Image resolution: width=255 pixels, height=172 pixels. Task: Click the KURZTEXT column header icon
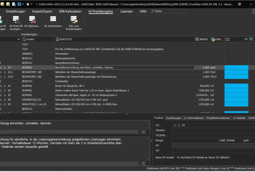pyautogui.click(x=57, y=39)
